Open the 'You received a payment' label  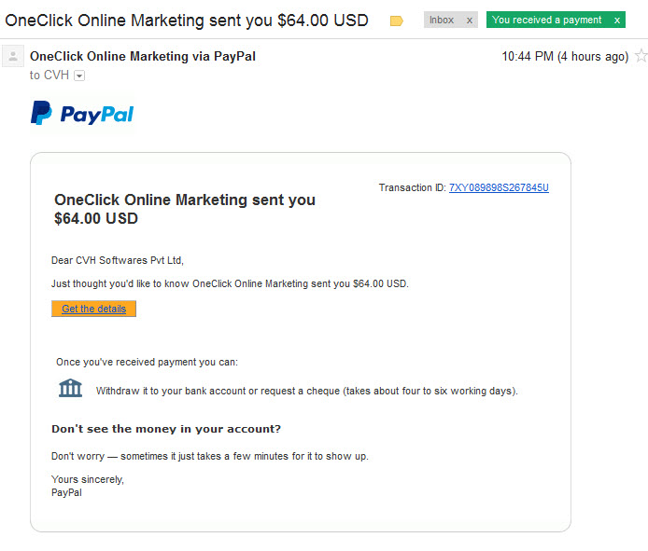point(547,20)
